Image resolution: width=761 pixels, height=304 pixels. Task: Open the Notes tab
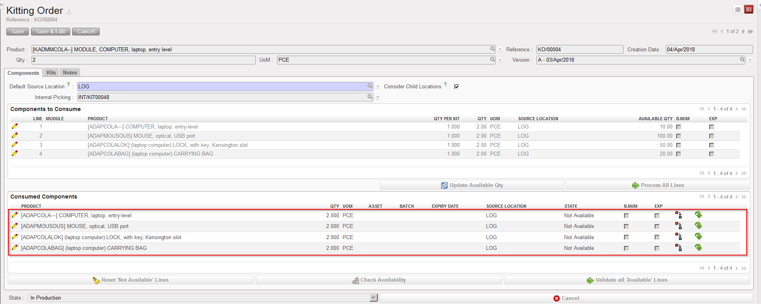pyautogui.click(x=70, y=72)
